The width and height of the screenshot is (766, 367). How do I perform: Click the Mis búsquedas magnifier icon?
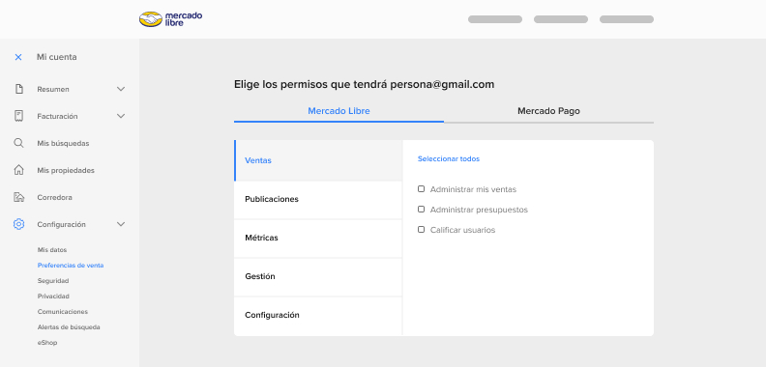(18, 144)
